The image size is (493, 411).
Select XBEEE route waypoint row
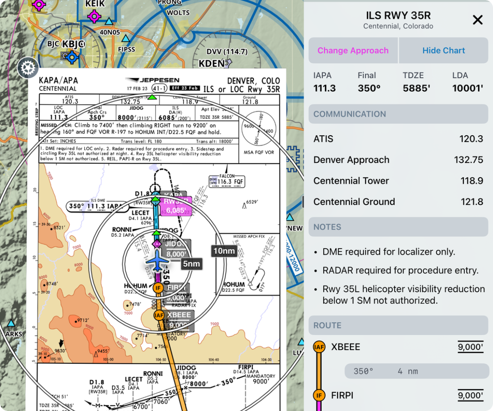(398, 347)
